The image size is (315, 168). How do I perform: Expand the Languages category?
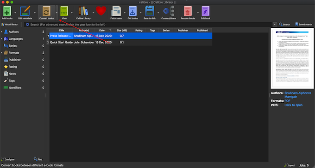1,39
